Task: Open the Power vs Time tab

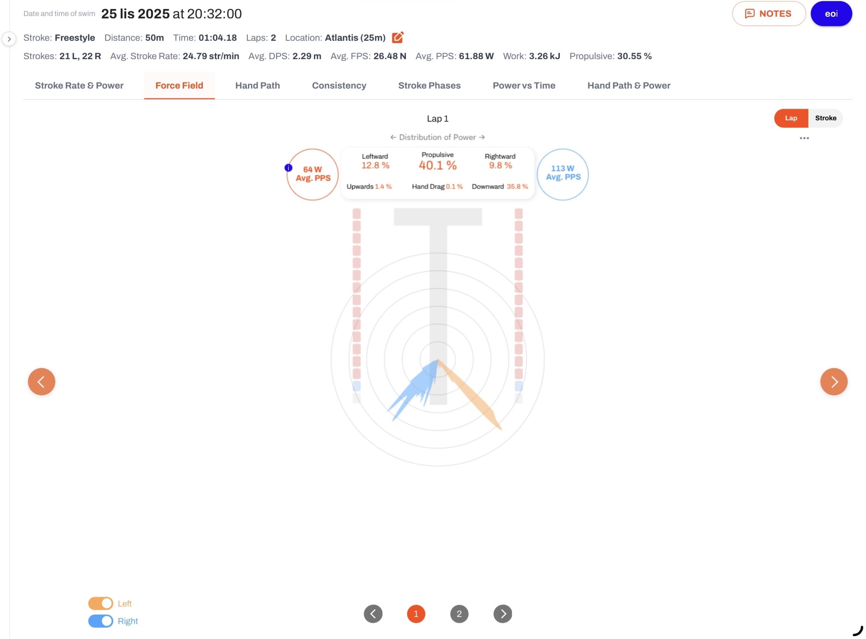Action: [x=524, y=85]
